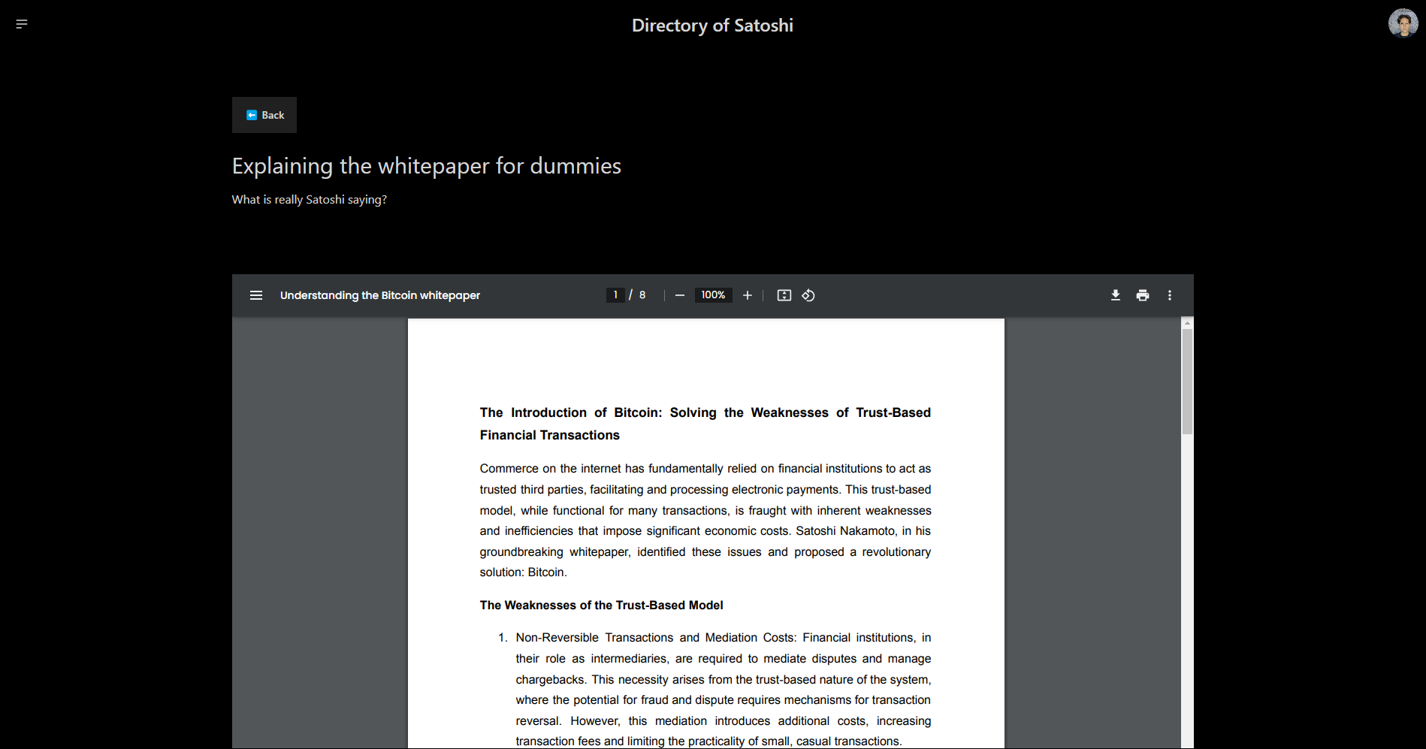Click the 'Understanding the Bitcoin whitepaper' title
This screenshot has width=1426, height=749.
click(380, 295)
